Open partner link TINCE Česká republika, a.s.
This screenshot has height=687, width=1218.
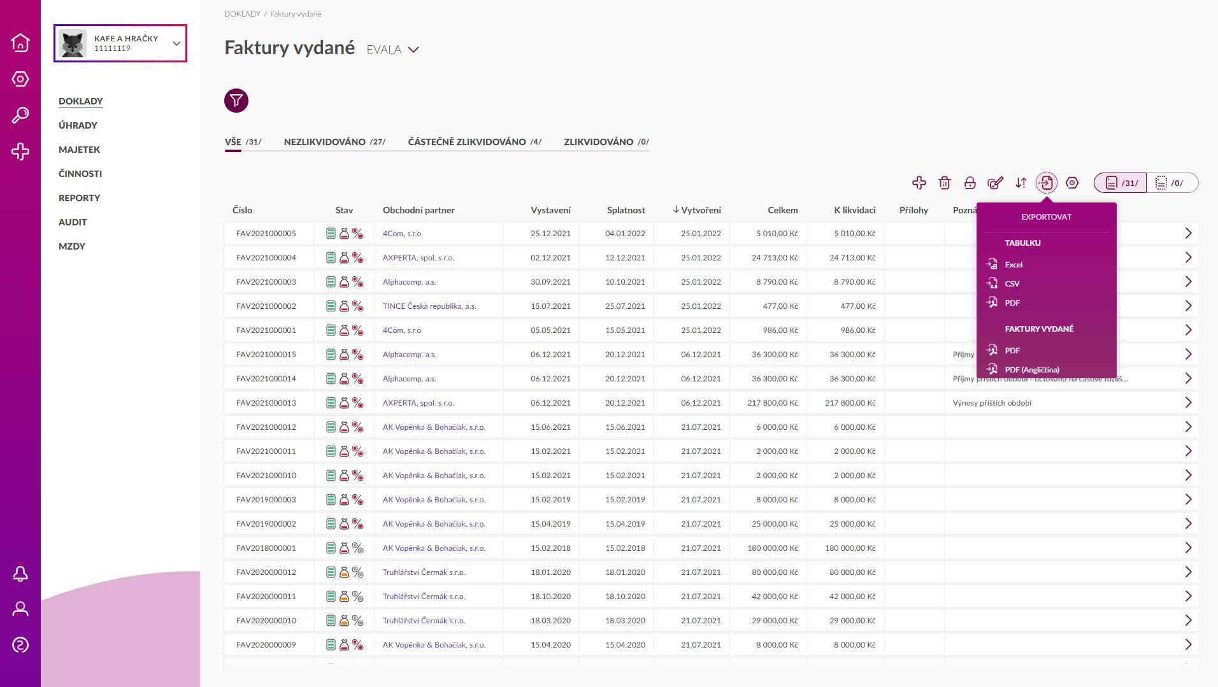coord(429,306)
